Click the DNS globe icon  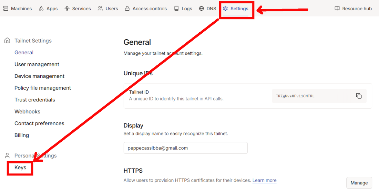coord(202,9)
